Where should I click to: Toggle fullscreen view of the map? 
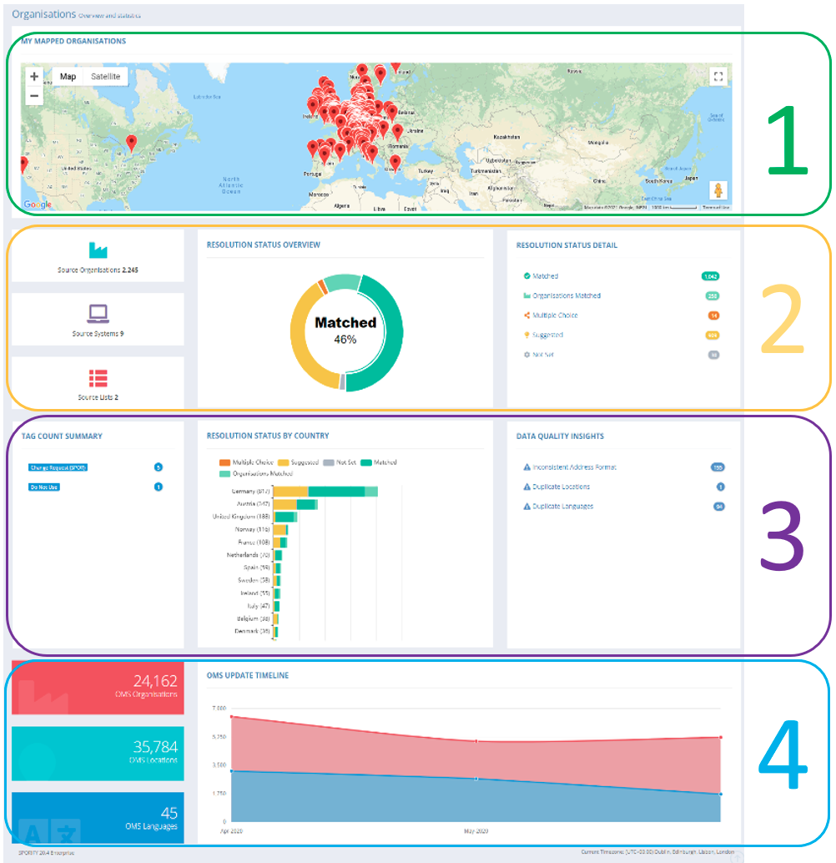(x=717, y=77)
